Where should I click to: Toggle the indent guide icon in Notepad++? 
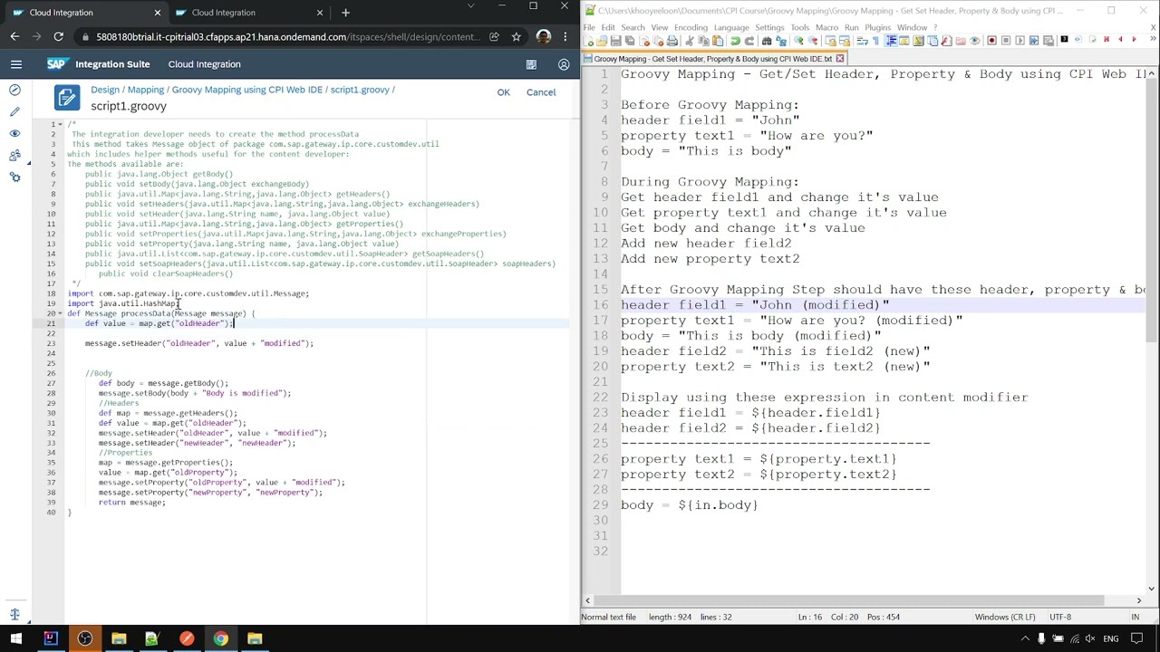(891, 41)
